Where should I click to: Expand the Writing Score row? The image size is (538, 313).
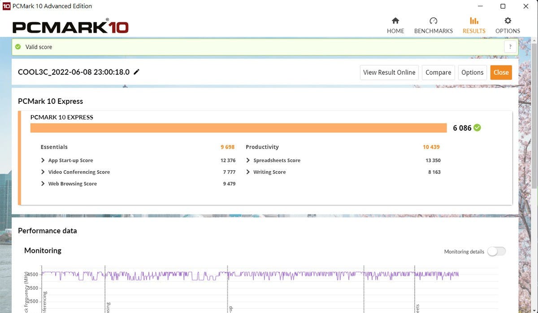click(x=248, y=172)
